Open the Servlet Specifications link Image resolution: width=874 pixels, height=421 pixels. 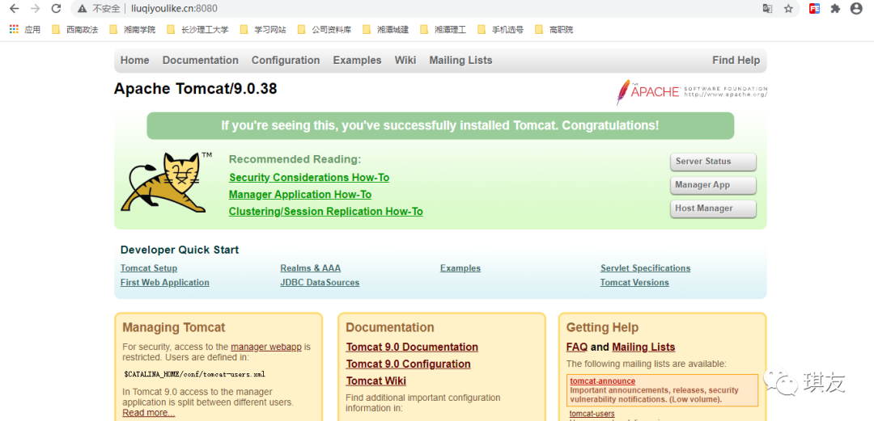[x=646, y=268]
